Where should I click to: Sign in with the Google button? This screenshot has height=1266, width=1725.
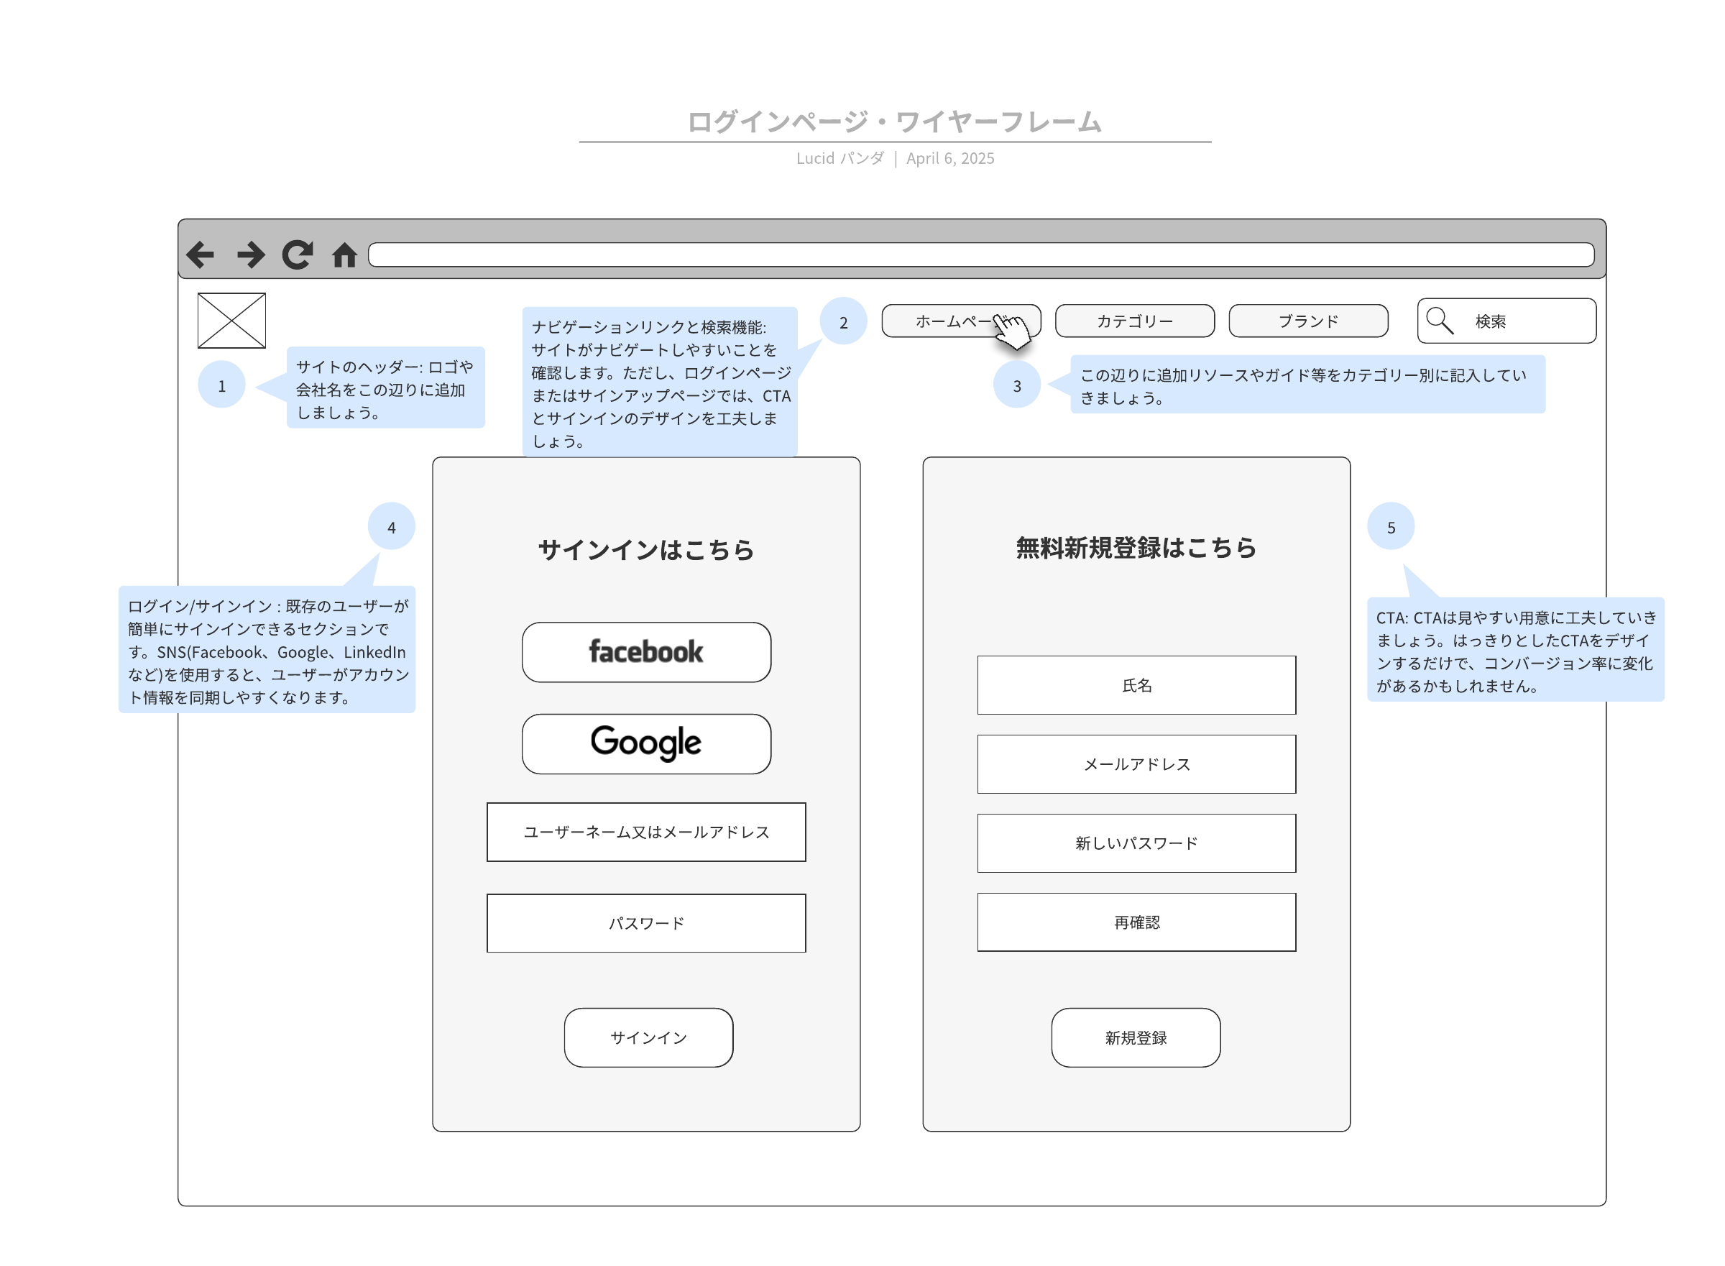[x=645, y=743]
